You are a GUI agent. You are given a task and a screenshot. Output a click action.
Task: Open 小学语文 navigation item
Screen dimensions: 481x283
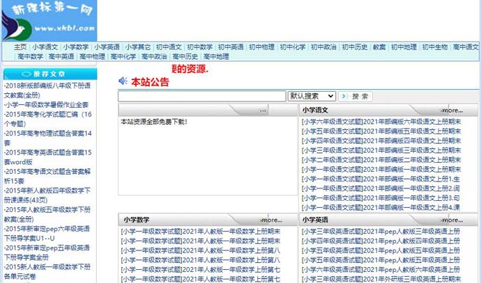click(x=45, y=47)
